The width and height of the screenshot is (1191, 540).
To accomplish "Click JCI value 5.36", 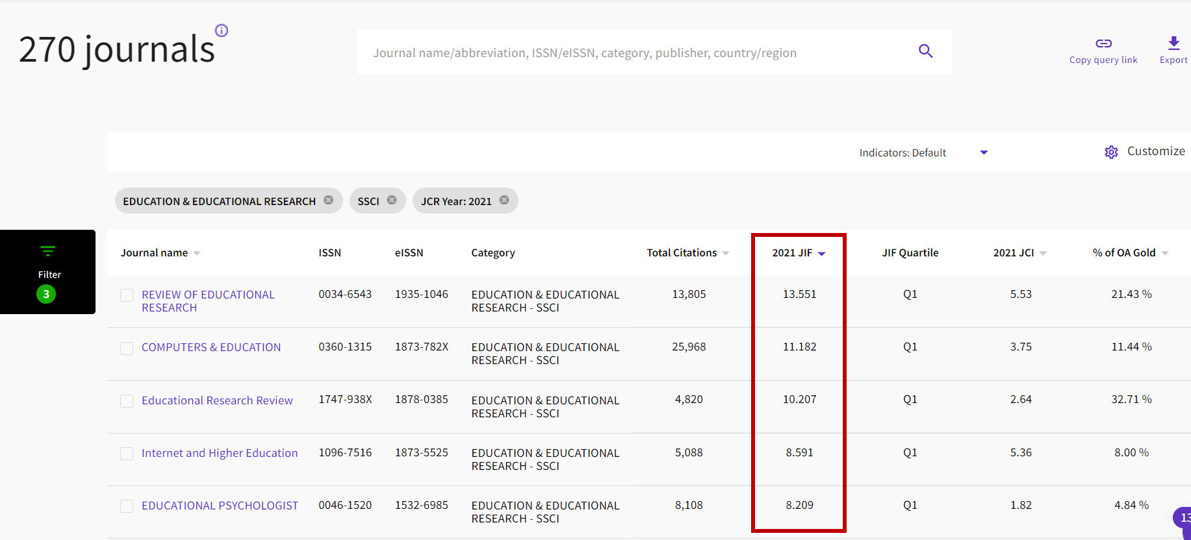I will (1021, 452).
